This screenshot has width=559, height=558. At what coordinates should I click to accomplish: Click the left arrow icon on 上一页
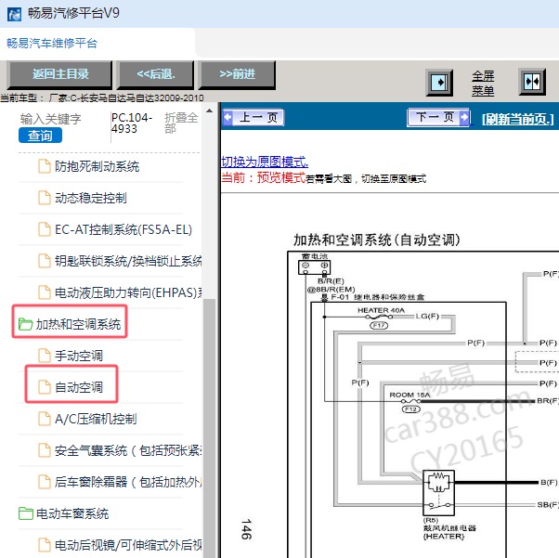[228, 117]
